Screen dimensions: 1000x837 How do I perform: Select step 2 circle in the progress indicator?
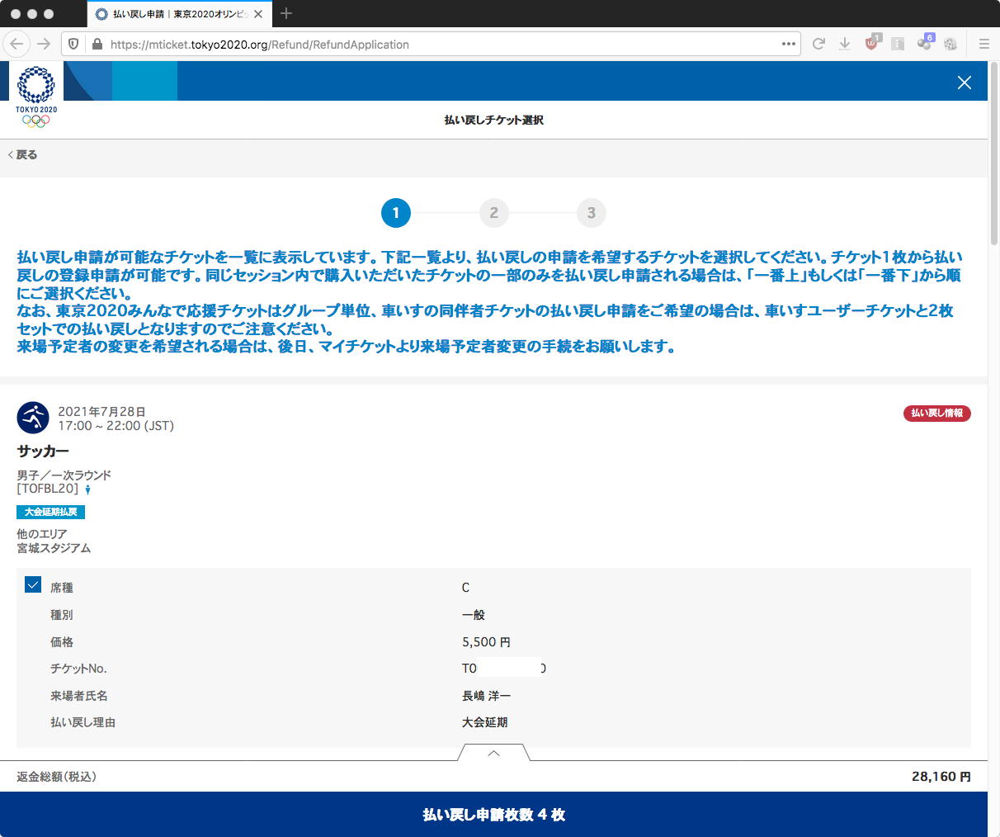(494, 213)
